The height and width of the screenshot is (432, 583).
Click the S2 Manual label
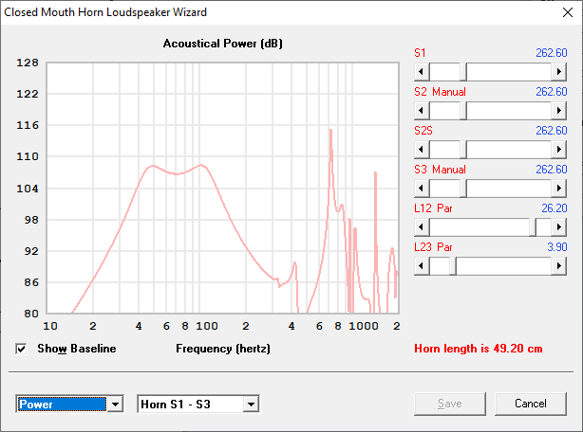tap(440, 92)
